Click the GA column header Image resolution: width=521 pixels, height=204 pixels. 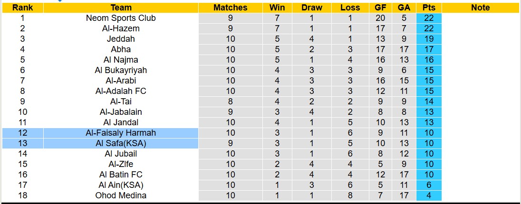[404, 8]
